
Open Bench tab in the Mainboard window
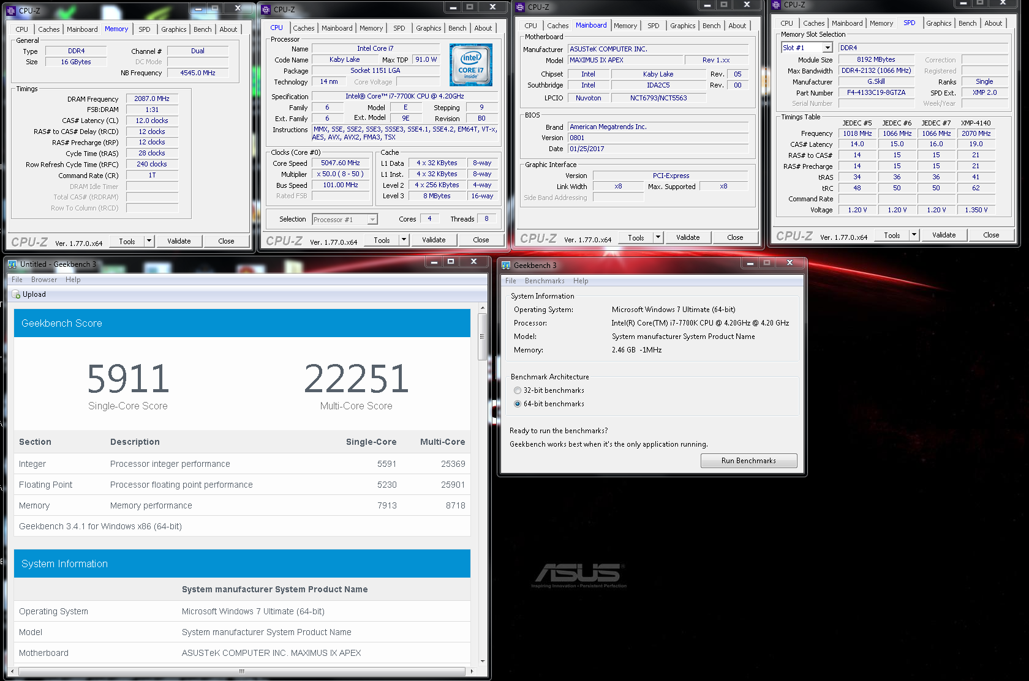[x=711, y=26]
